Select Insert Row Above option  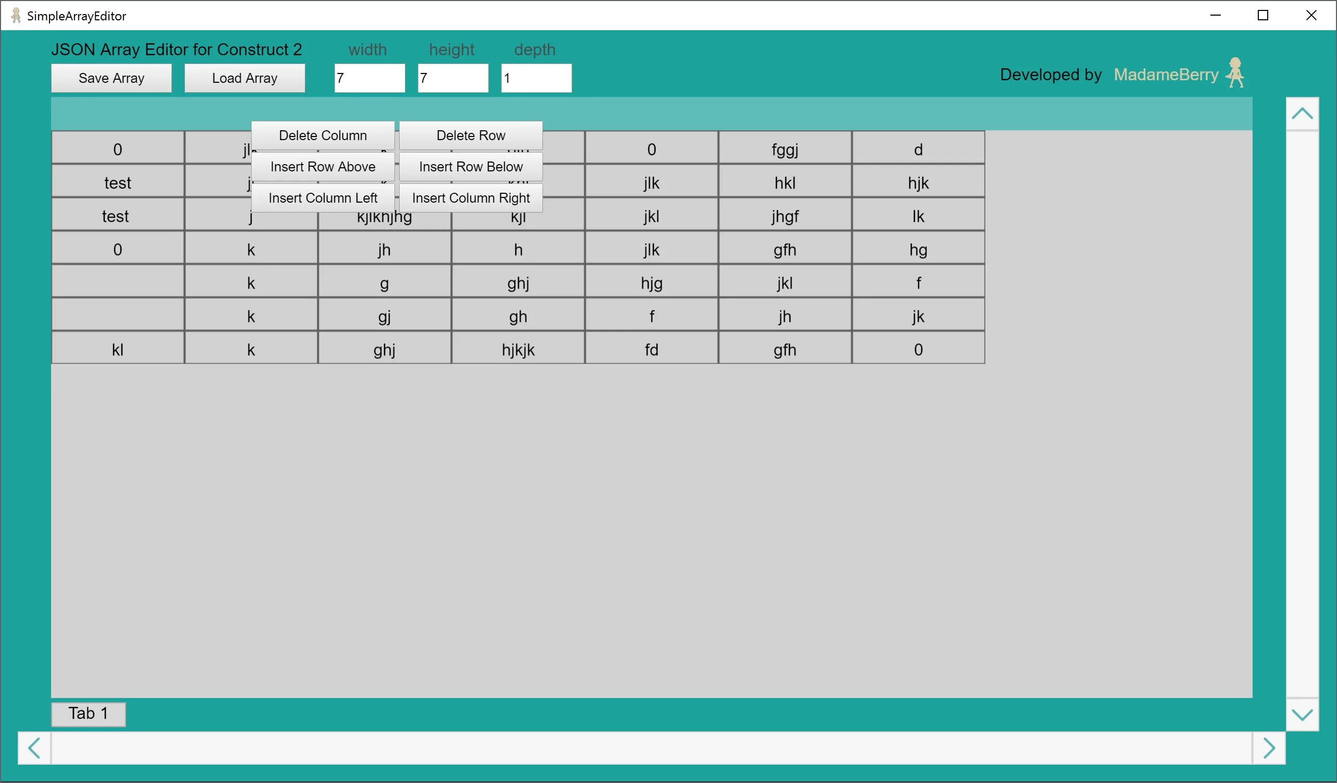click(x=323, y=167)
